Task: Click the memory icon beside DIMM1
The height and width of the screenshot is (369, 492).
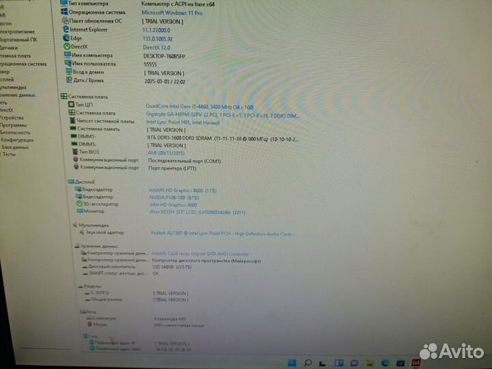Action: [74, 136]
